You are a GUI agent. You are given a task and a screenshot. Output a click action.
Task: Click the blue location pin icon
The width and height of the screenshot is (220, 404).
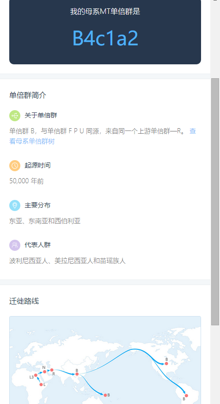click(x=15, y=205)
